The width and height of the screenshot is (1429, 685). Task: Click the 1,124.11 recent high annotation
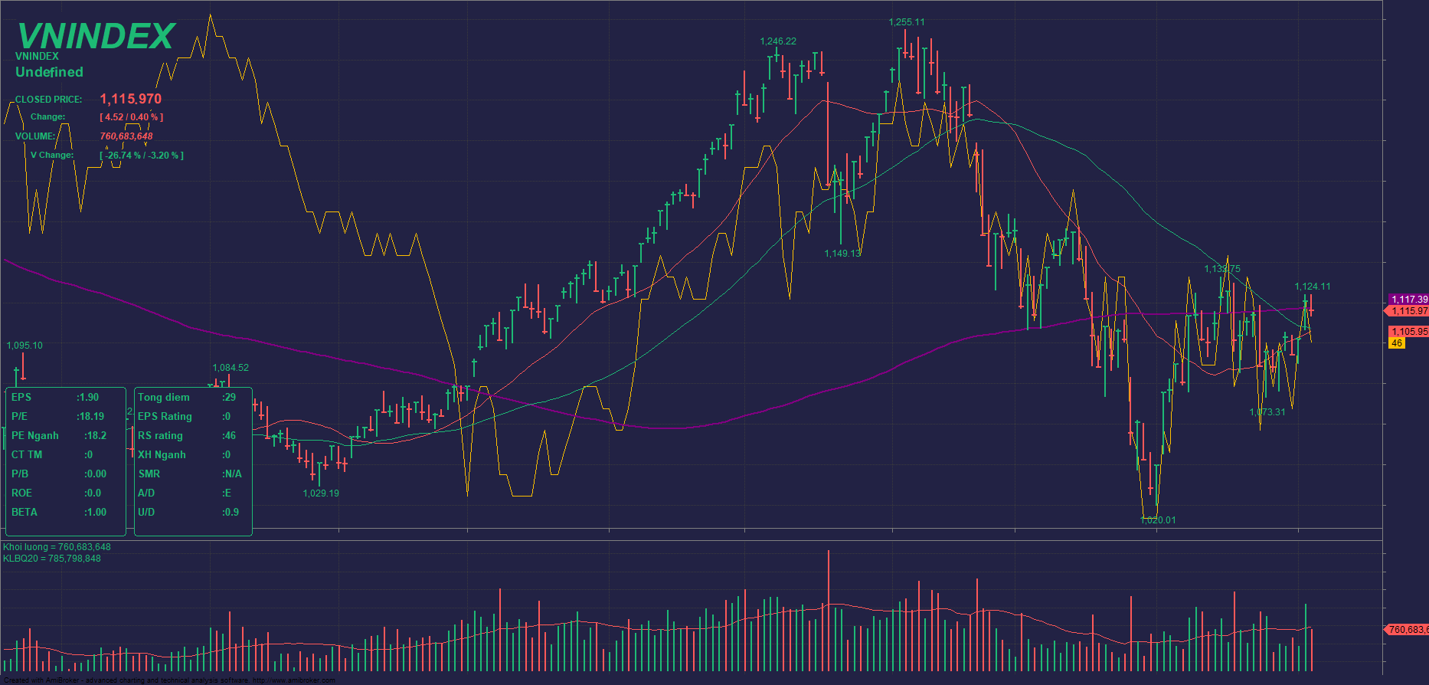tap(1313, 287)
